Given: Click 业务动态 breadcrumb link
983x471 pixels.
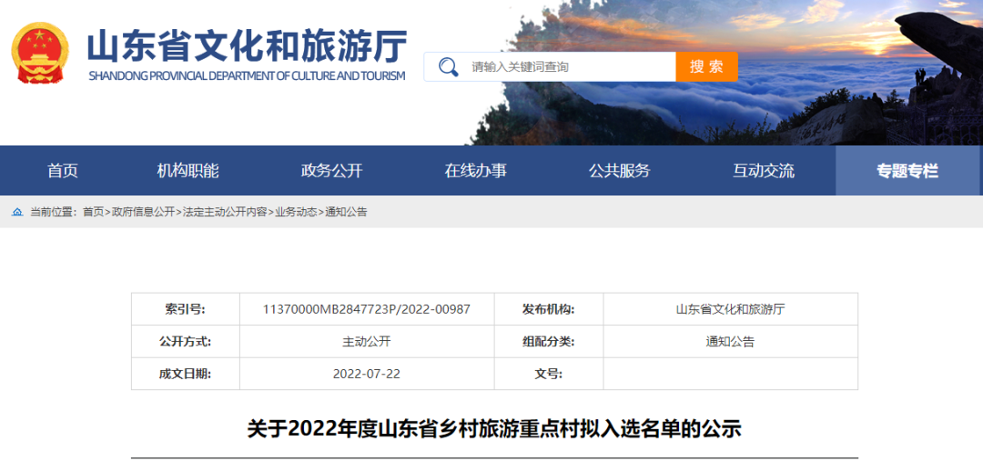Looking at the screenshot, I should click(296, 213).
